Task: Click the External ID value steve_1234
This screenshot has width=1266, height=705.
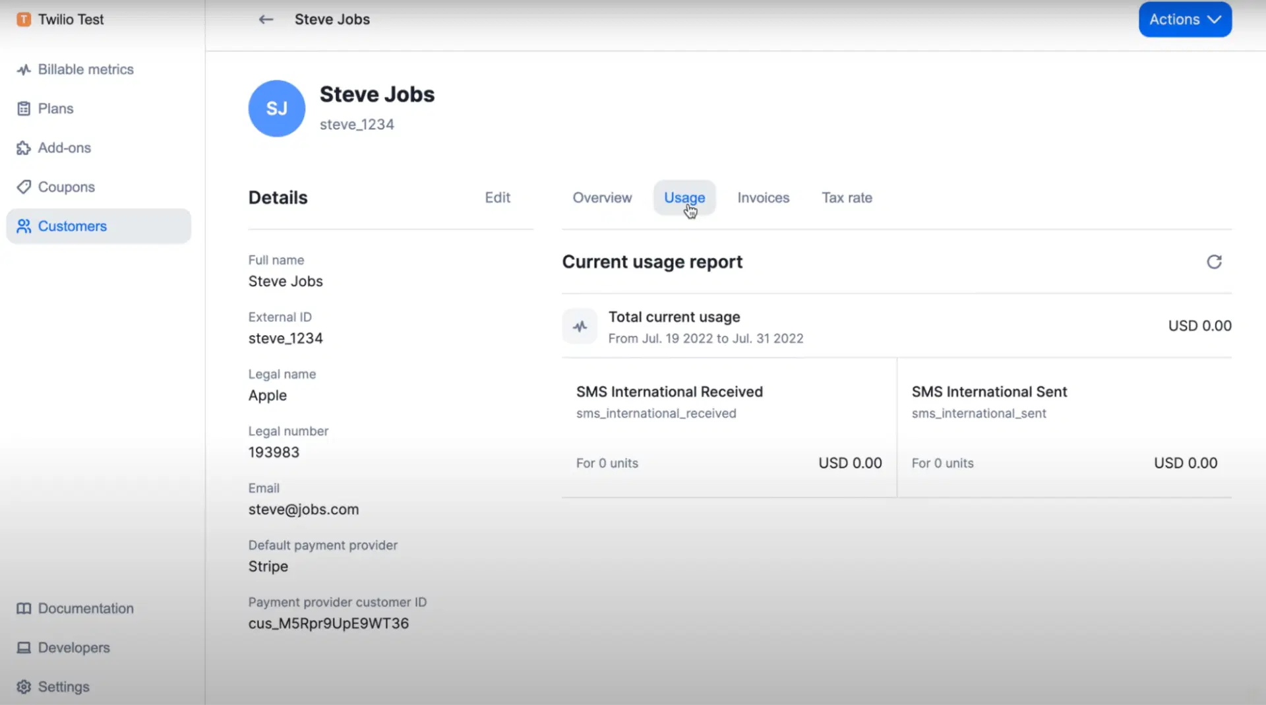Action: point(286,338)
